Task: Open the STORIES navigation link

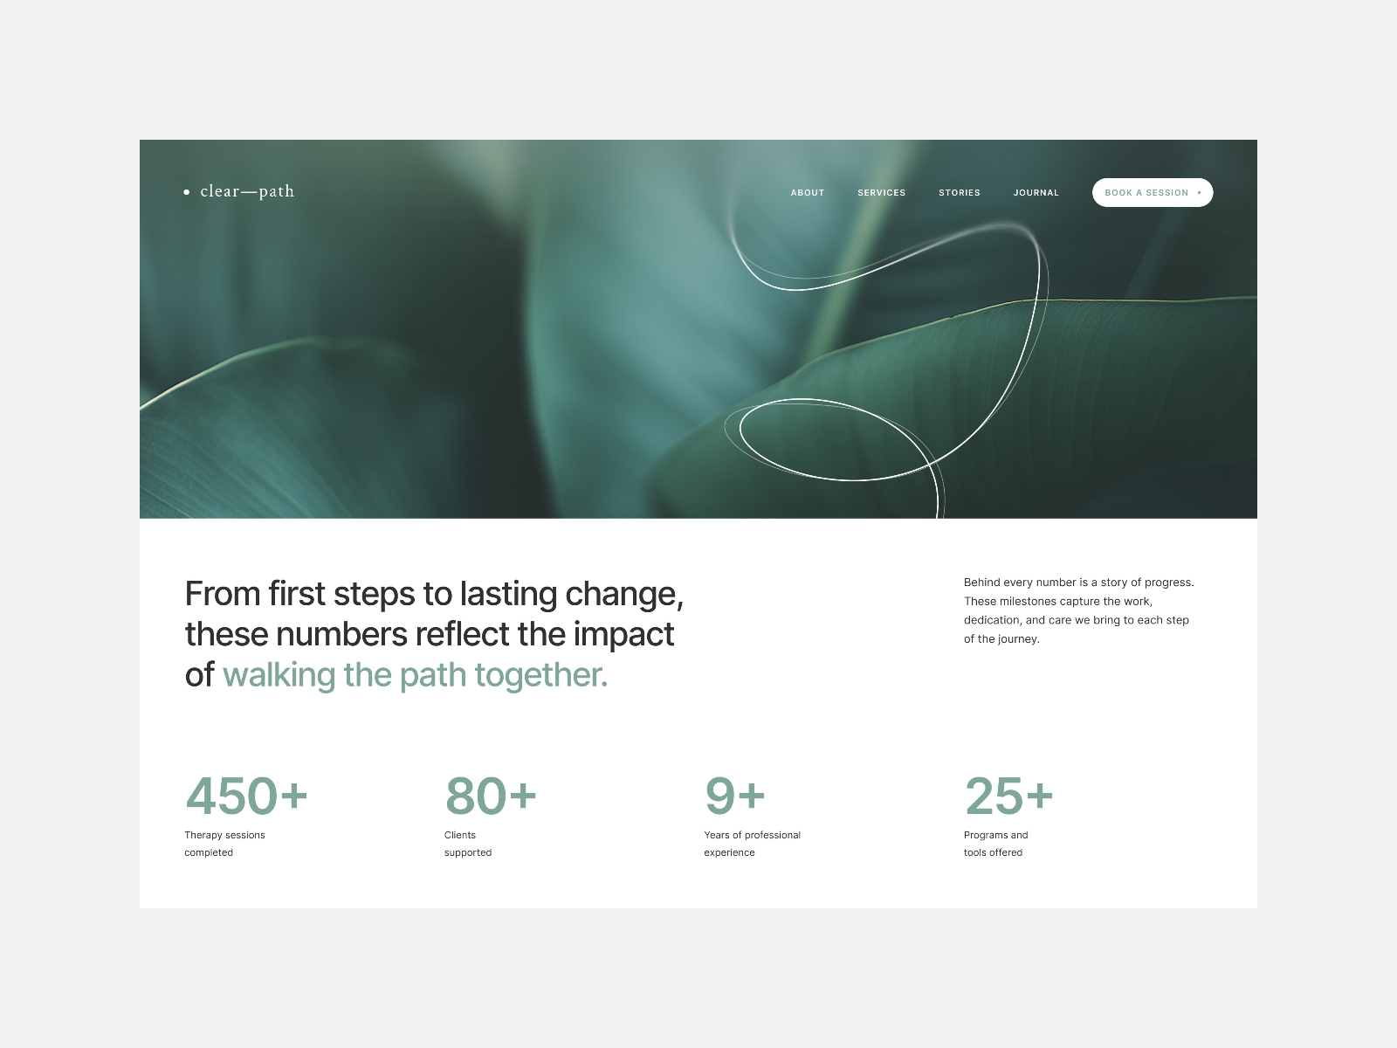Action: point(959,192)
